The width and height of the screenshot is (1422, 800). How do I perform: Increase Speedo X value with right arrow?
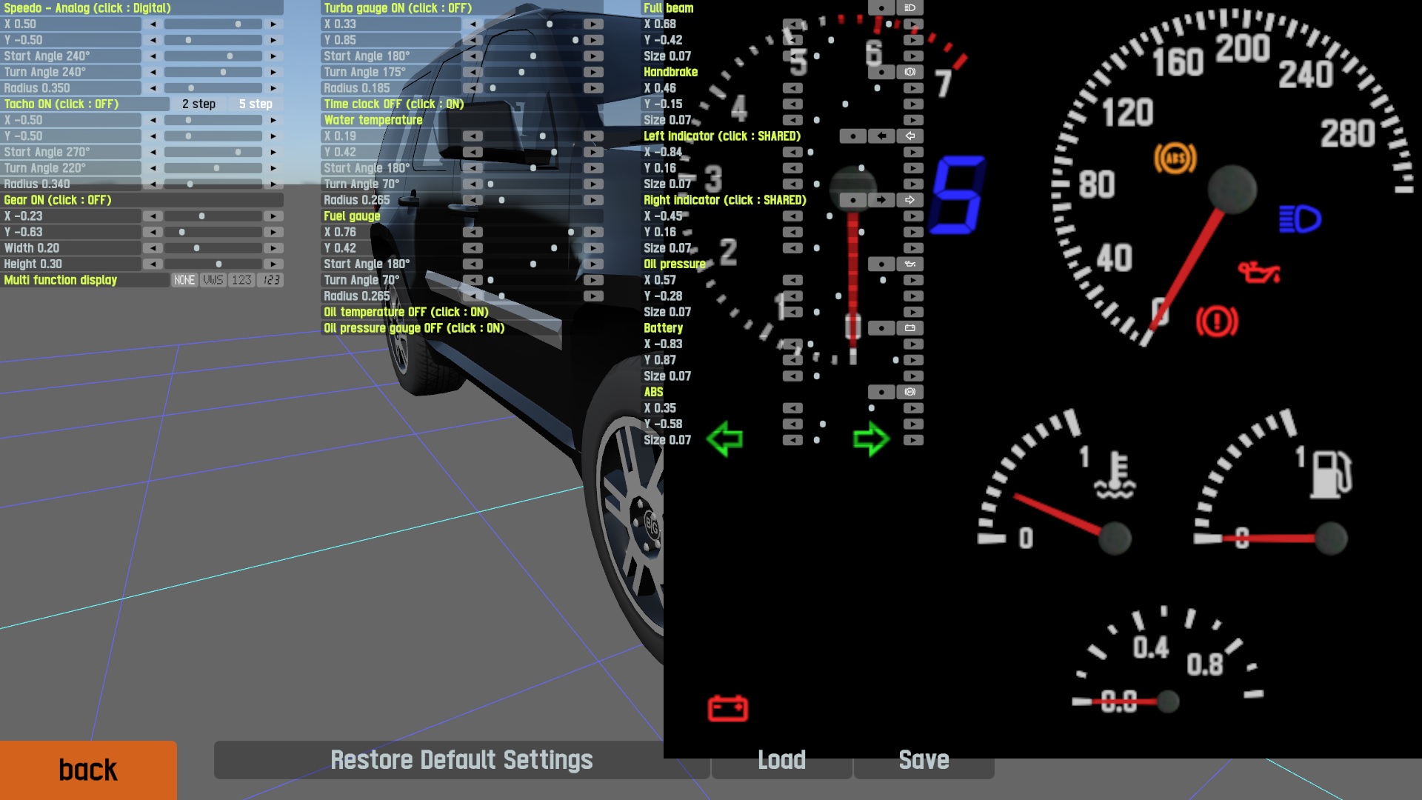[273, 24]
